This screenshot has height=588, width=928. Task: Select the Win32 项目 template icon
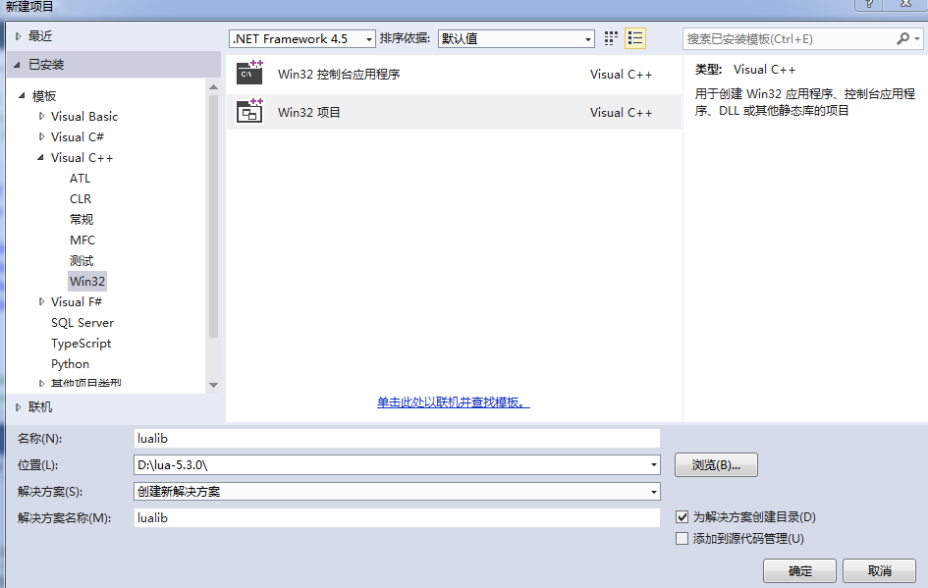[x=249, y=111]
